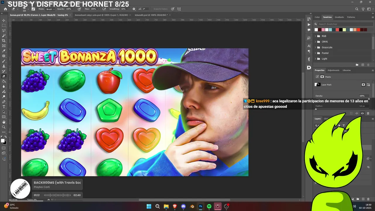Select the Blur tool
This screenshot has width=375, height=211.
(4, 86)
